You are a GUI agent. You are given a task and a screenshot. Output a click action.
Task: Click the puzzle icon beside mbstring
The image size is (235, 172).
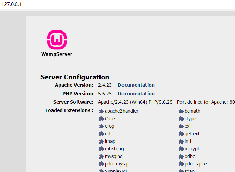[x=101, y=149]
